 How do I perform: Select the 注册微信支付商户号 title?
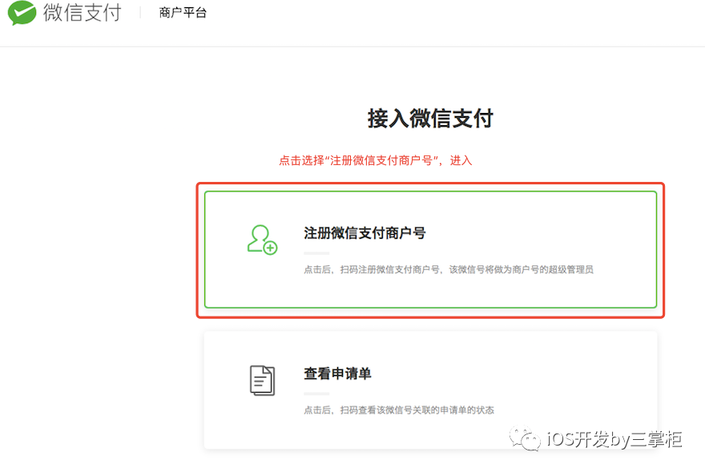click(365, 233)
